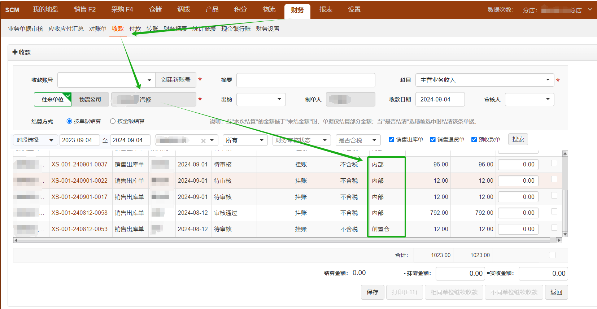Viewport: 597px width, 309px height.
Task: Switch to the 付款 sub-tab
Action: 135,29
